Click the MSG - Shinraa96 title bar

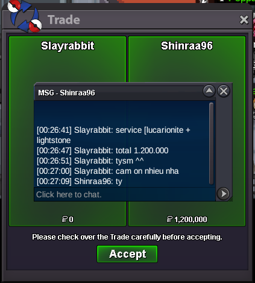[x=119, y=92]
